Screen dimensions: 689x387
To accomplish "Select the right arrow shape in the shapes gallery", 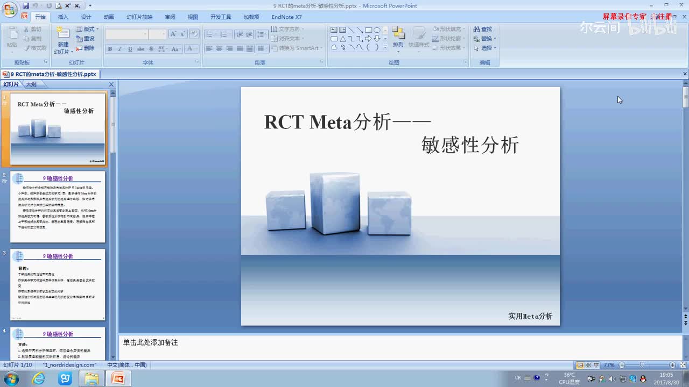I will 368,39.
